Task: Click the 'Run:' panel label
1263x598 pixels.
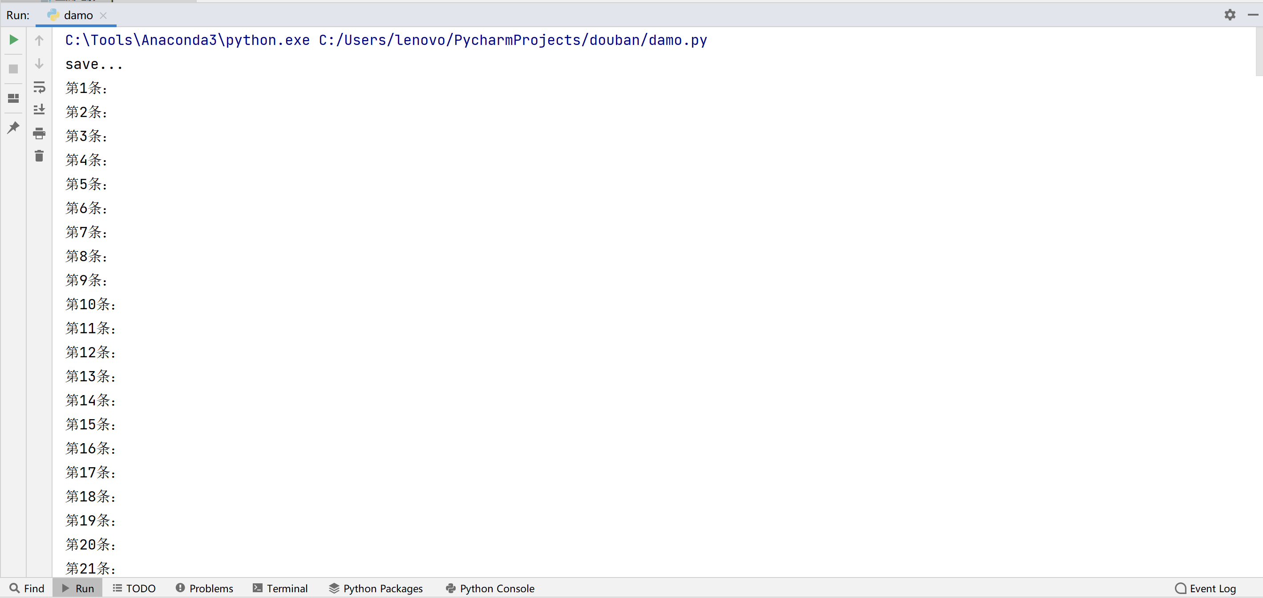Action: [18, 15]
